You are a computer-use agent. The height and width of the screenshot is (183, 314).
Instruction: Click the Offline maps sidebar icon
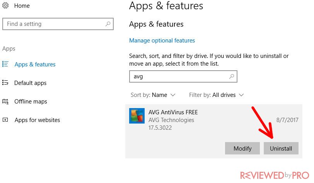[x=5, y=101]
